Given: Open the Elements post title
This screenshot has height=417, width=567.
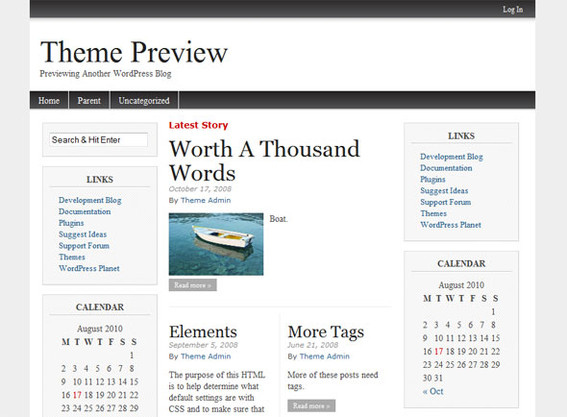Looking at the screenshot, I should pos(203,331).
